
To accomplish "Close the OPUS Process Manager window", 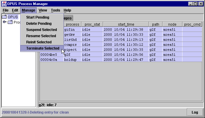I will point(201,4).
